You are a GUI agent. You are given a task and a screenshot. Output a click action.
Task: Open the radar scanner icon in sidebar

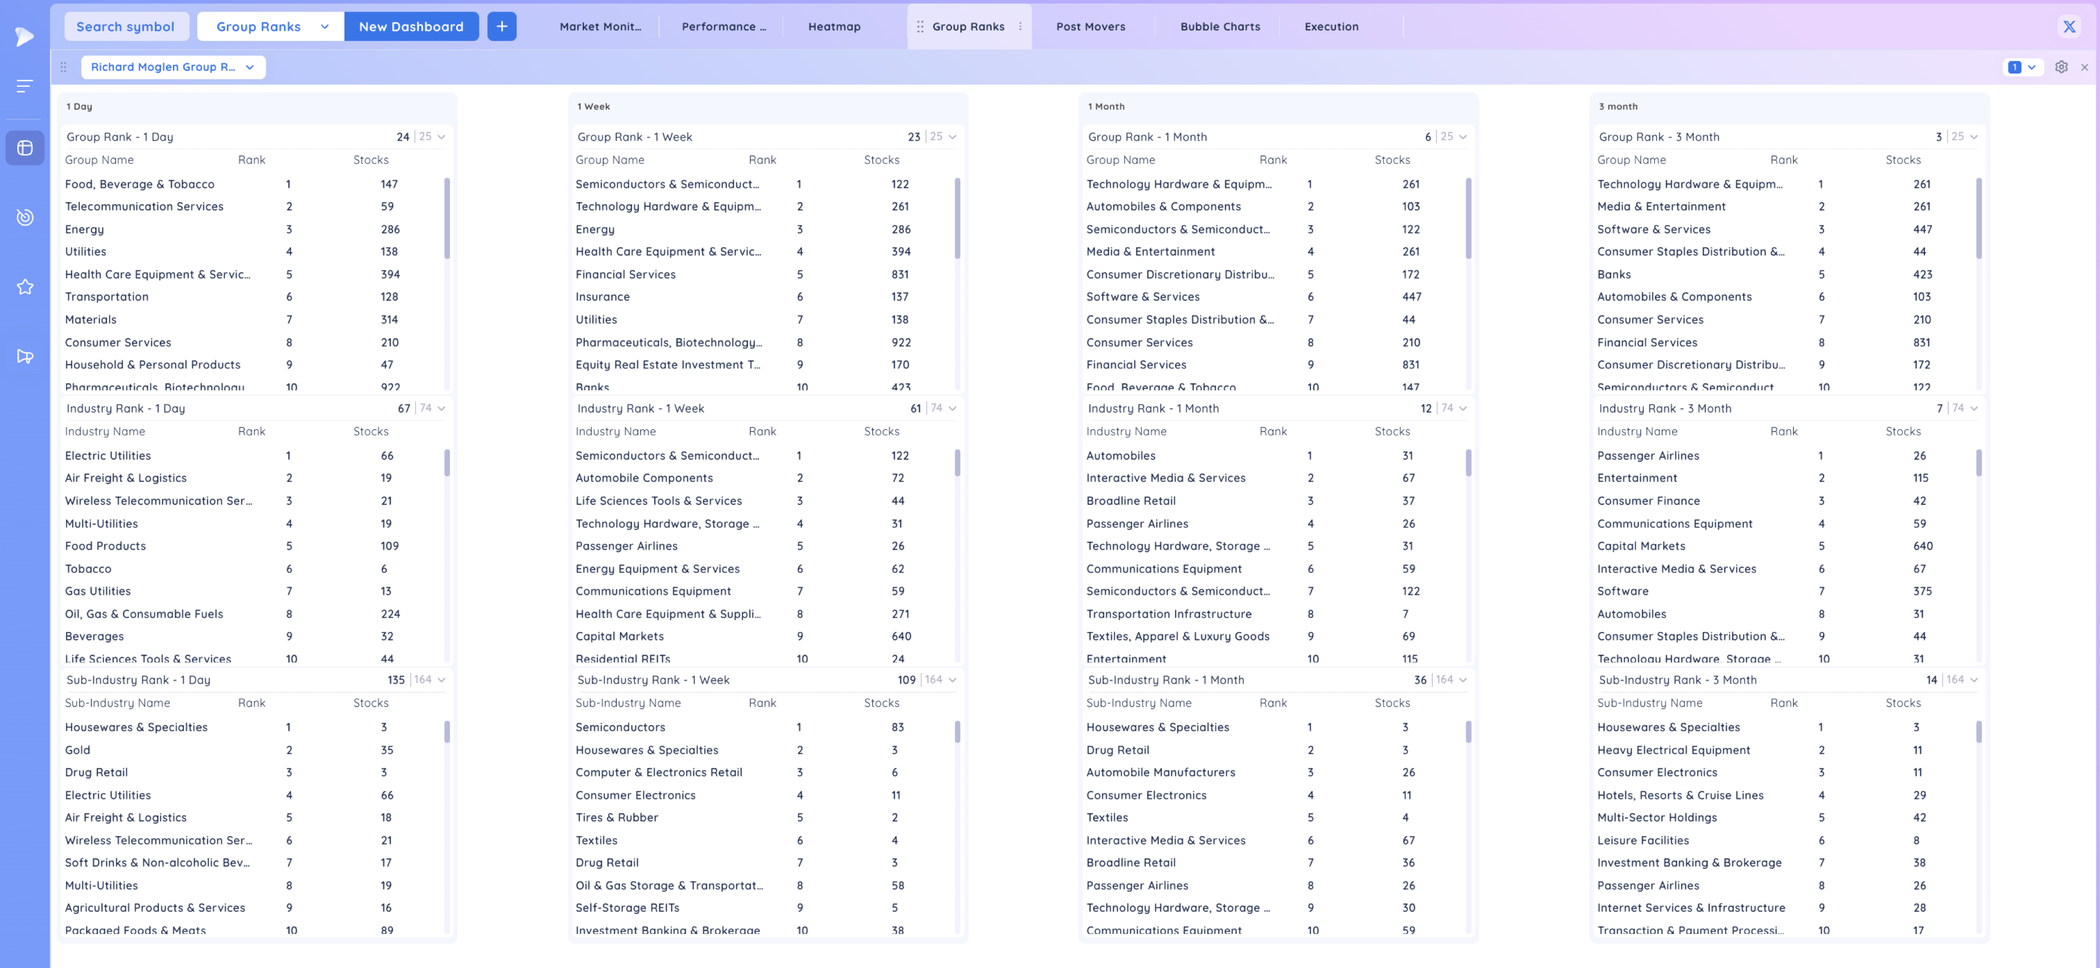pyautogui.click(x=25, y=217)
